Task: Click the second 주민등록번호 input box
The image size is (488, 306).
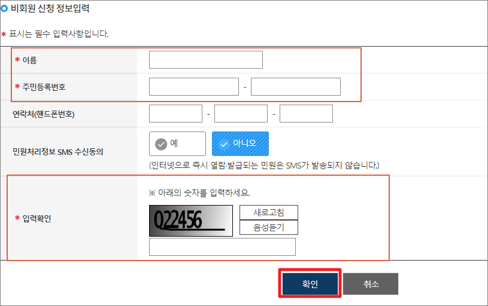Action: point(296,87)
